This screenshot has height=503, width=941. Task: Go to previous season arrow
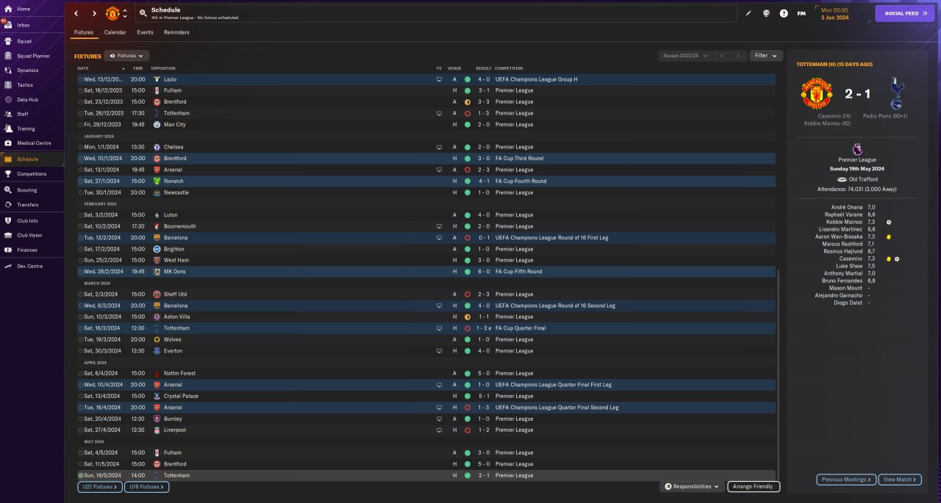722,56
